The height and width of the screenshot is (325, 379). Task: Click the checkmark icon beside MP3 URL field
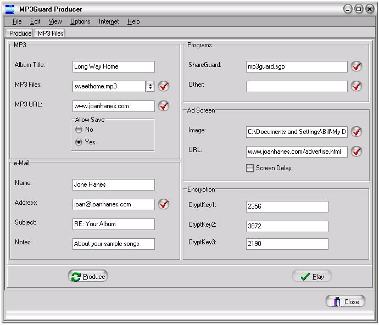pos(164,106)
